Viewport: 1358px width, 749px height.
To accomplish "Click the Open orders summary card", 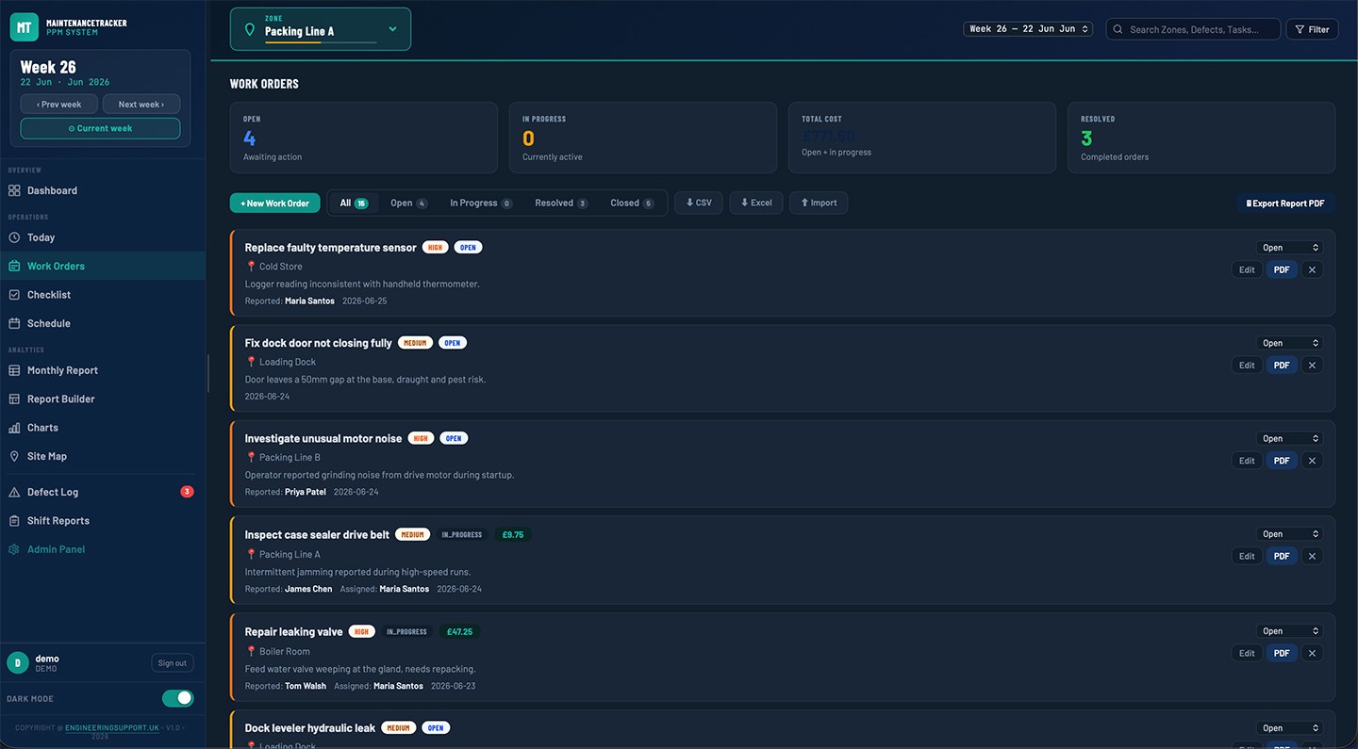I will click(x=364, y=138).
